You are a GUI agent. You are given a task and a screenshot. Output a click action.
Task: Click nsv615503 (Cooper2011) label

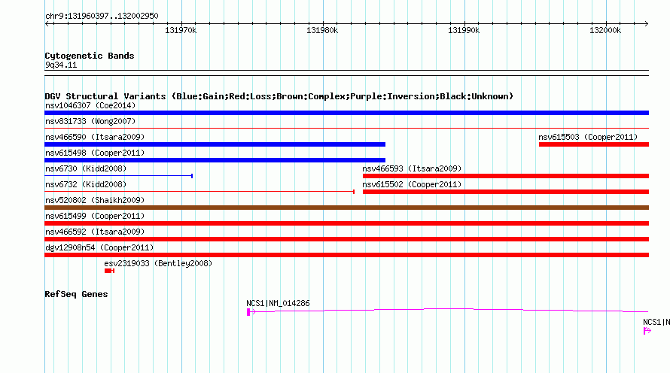pos(588,137)
